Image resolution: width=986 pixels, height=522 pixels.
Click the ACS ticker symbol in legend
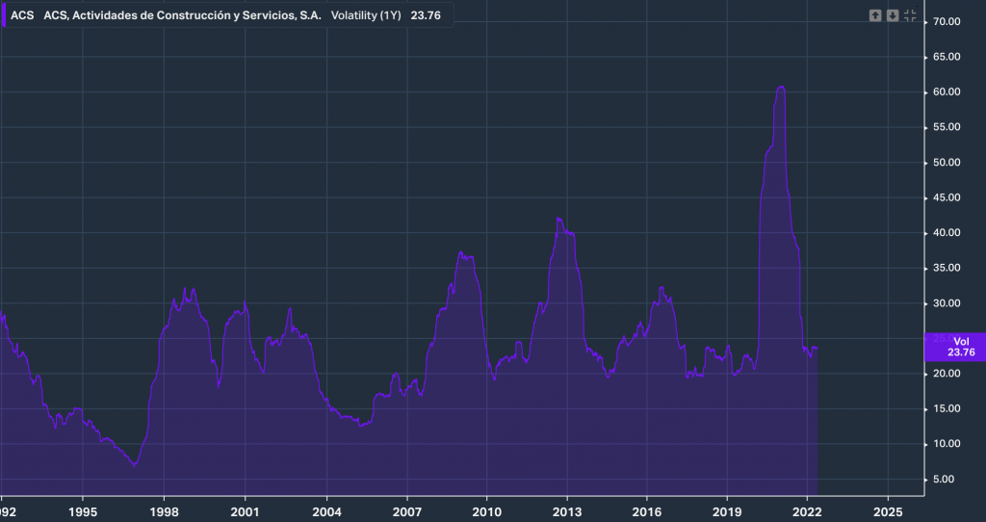pyautogui.click(x=22, y=15)
